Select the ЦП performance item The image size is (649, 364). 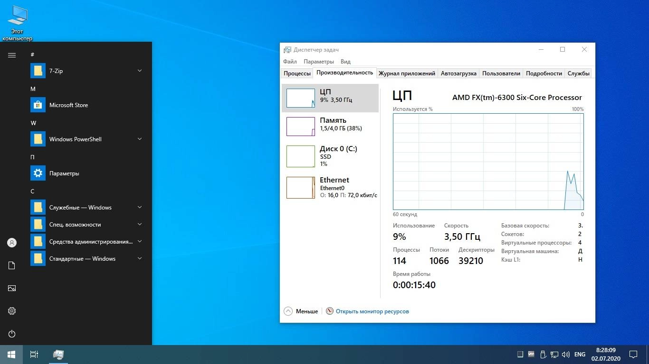tap(330, 98)
